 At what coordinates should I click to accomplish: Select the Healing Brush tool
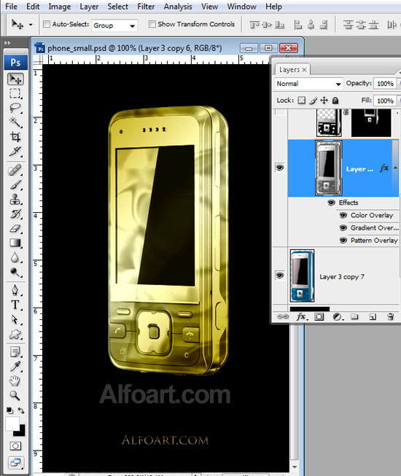pos(15,170)
